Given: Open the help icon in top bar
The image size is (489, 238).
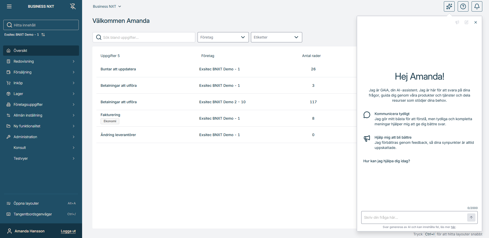Looking at the screenshot, I should tap(463, 6).
